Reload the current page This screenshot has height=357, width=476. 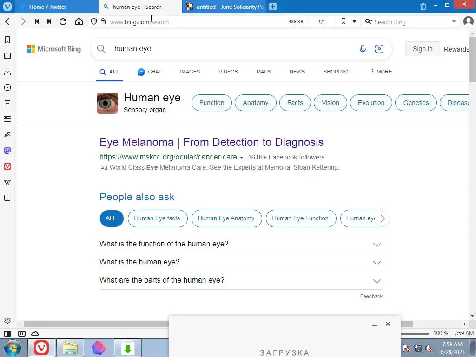click(63, 21)
